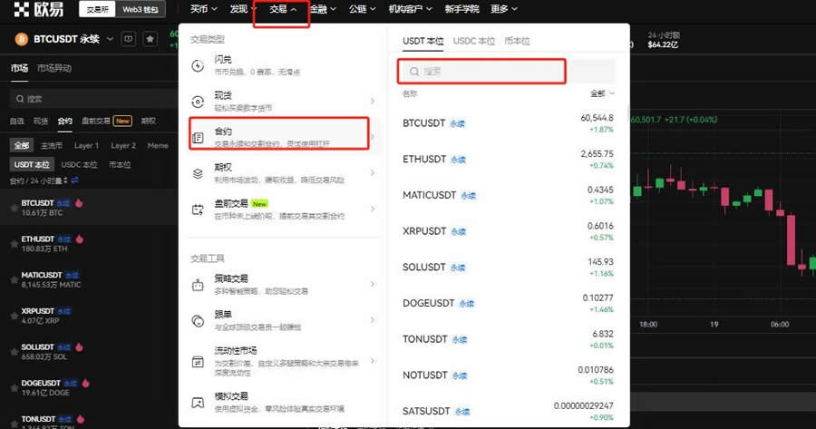Click the 模拟交易 demo trading icon
The image size is (816, 429).
click(199, 402)
